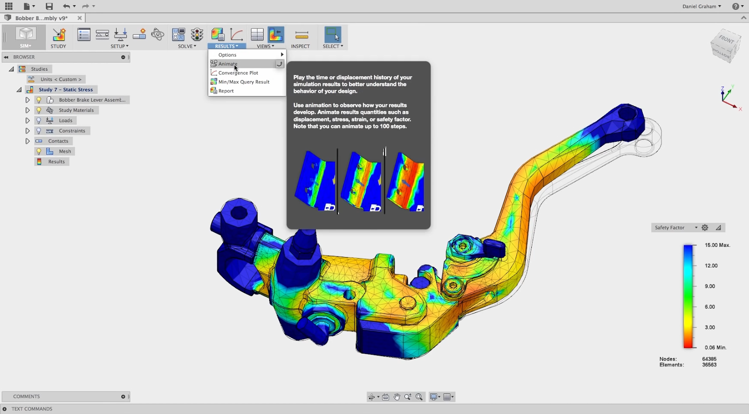The image size is (749, 414).
Task: Toggle visibility bulb for Loads
Action: 39,120
